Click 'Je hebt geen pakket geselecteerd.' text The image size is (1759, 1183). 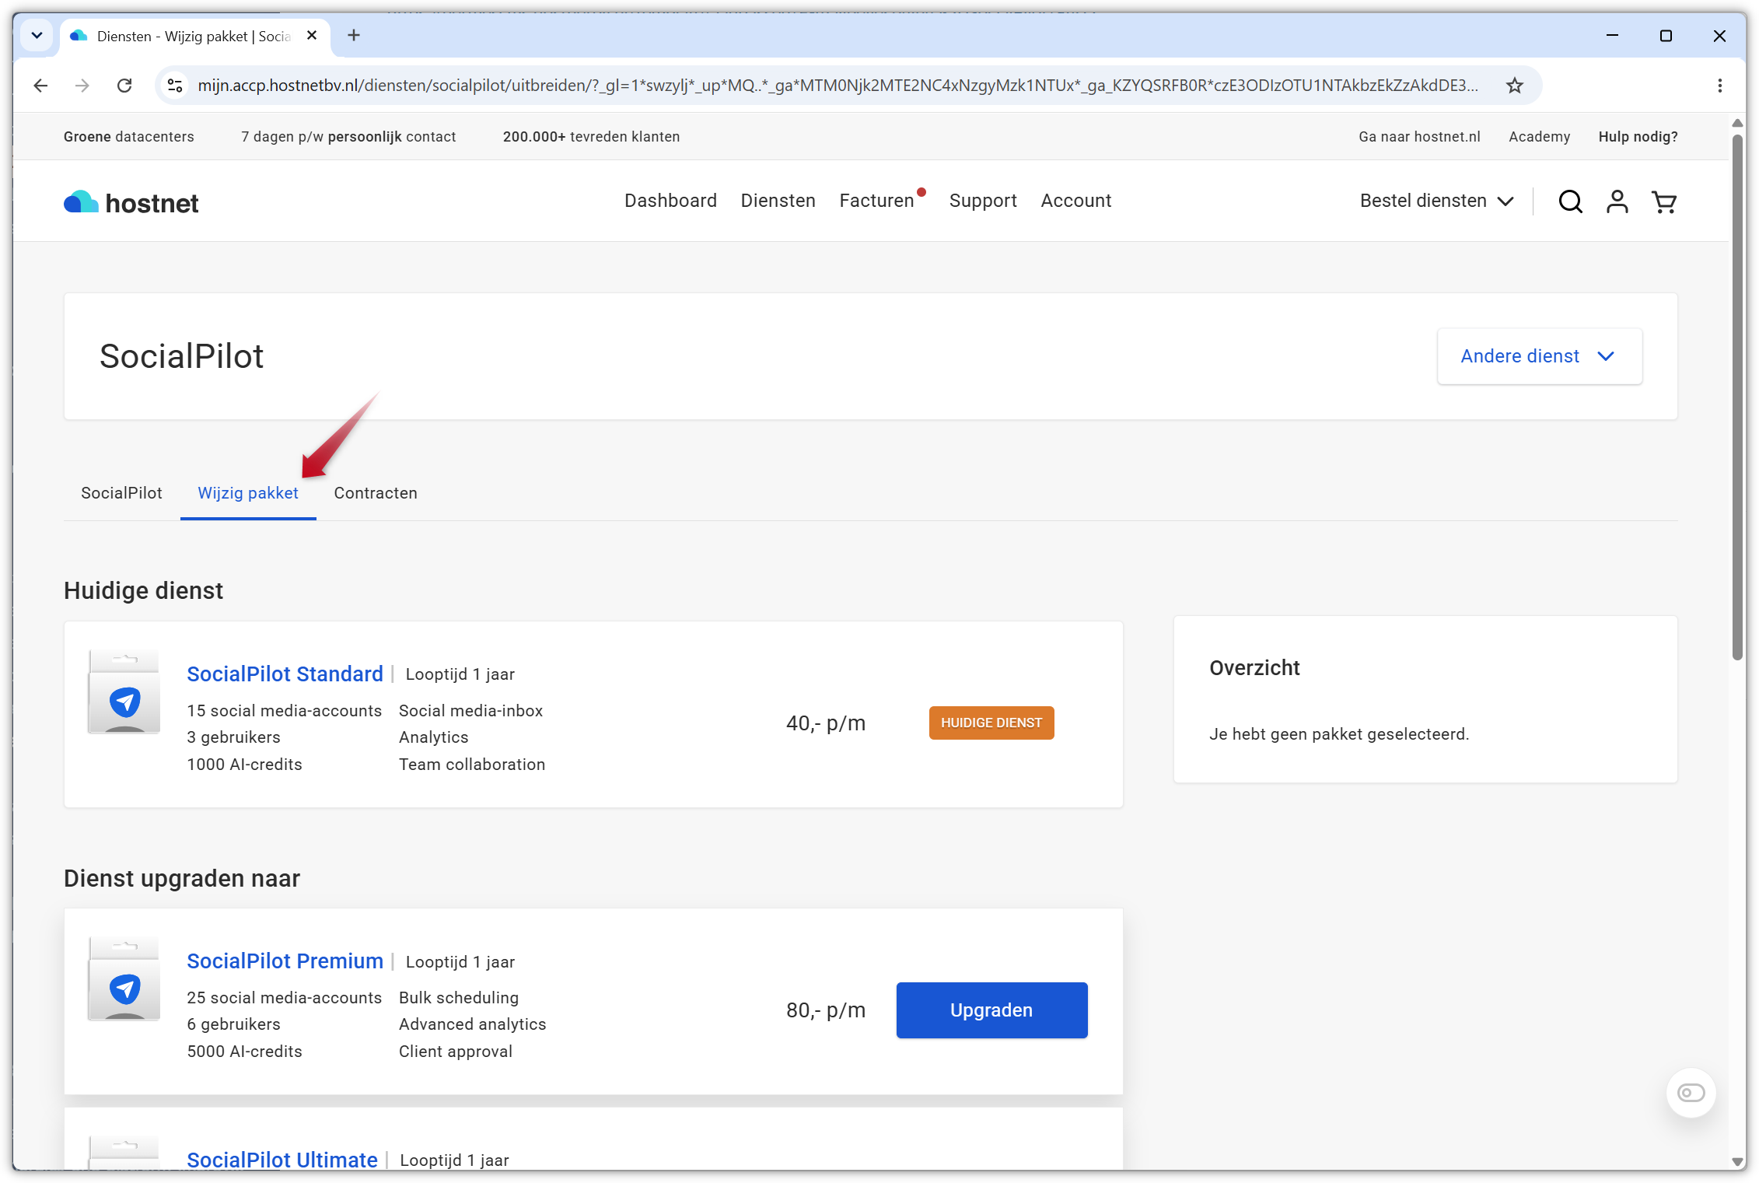tap(1338, 734)
